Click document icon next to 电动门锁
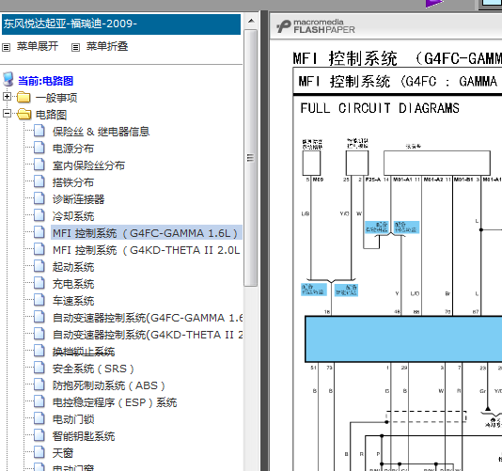 (x=39, y=418)
